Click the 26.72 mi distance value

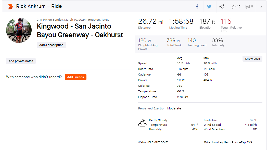[x=150, y=21]
